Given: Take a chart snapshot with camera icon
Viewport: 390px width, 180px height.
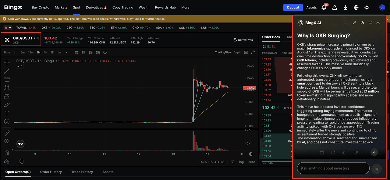Looking at the screenshot, I should 98,53.
